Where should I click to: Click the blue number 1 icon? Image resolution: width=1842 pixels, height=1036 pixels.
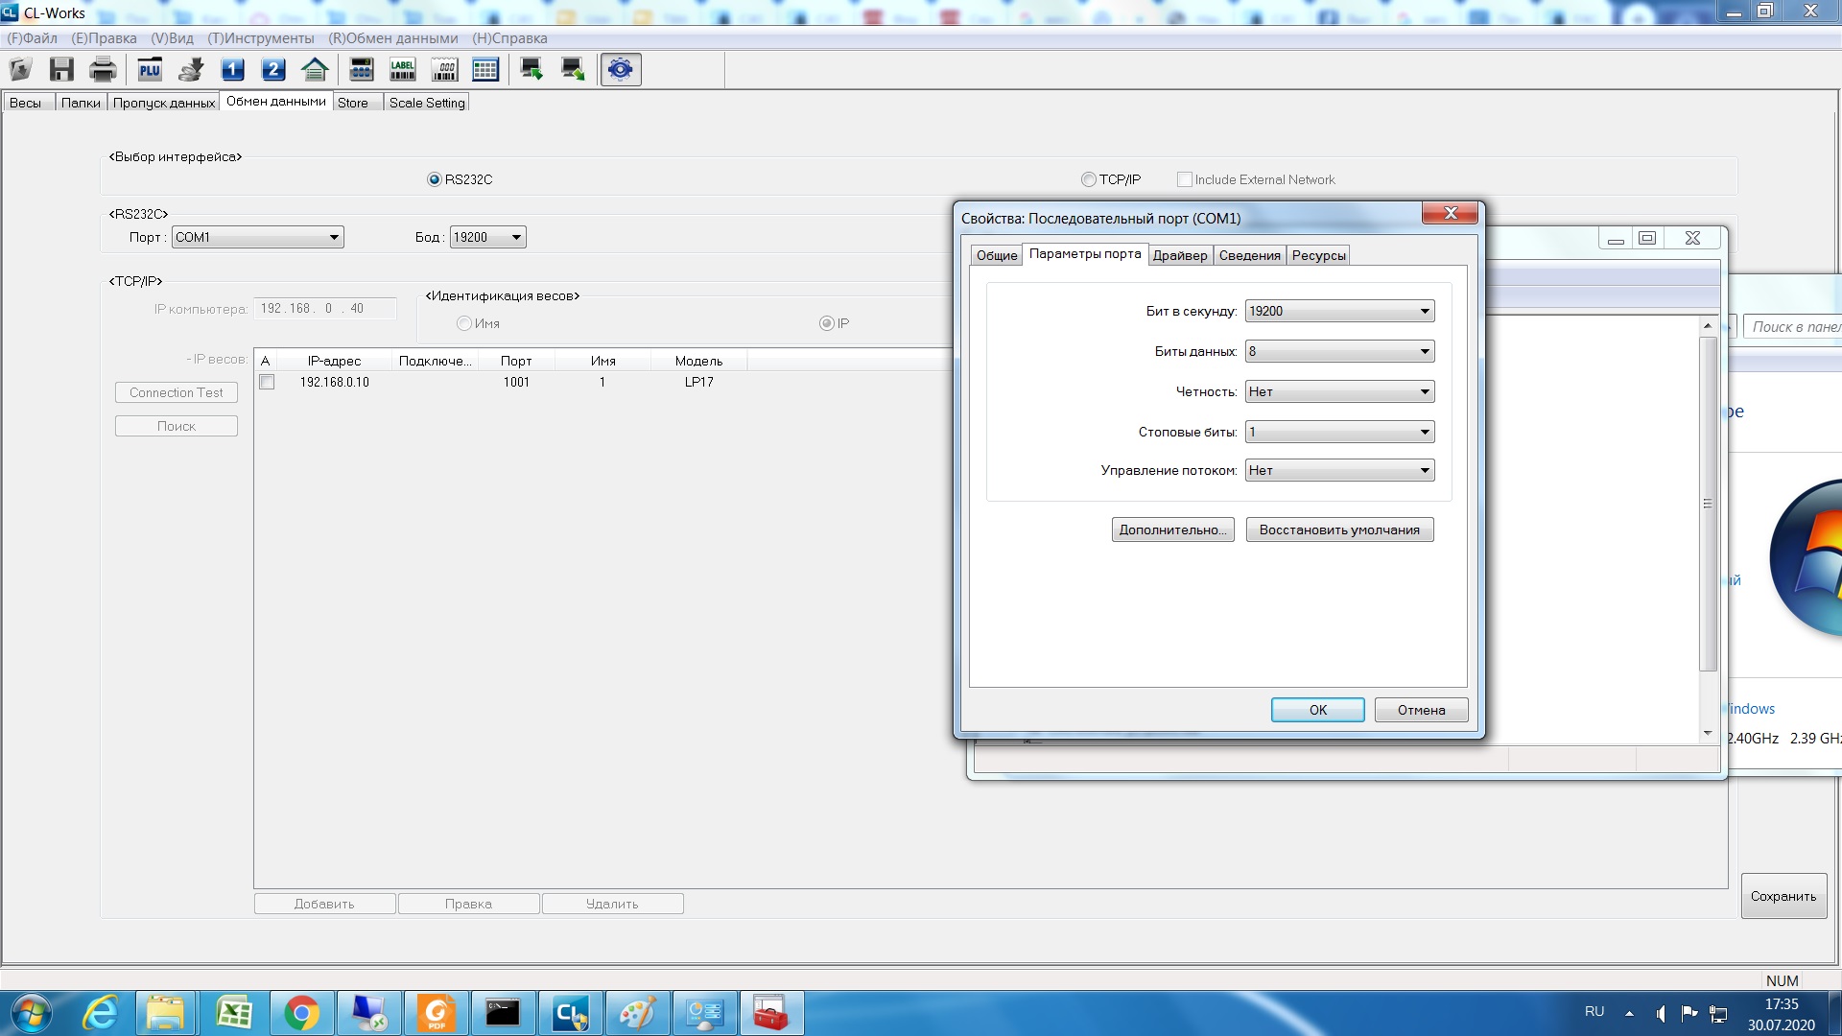coord(232,69)
